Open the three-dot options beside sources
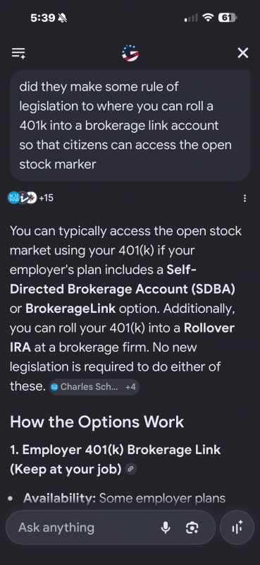The height and width of the screenshot is (565, 260). click(245, 198)
